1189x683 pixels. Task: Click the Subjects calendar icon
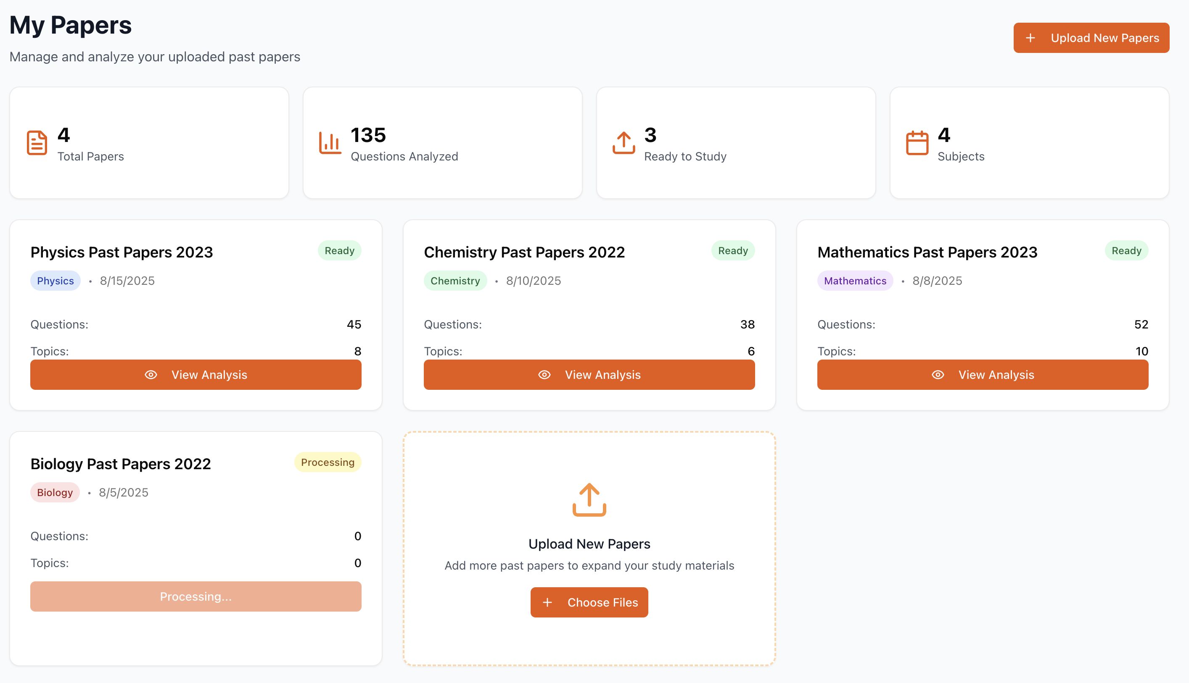[x=917, y=142]
